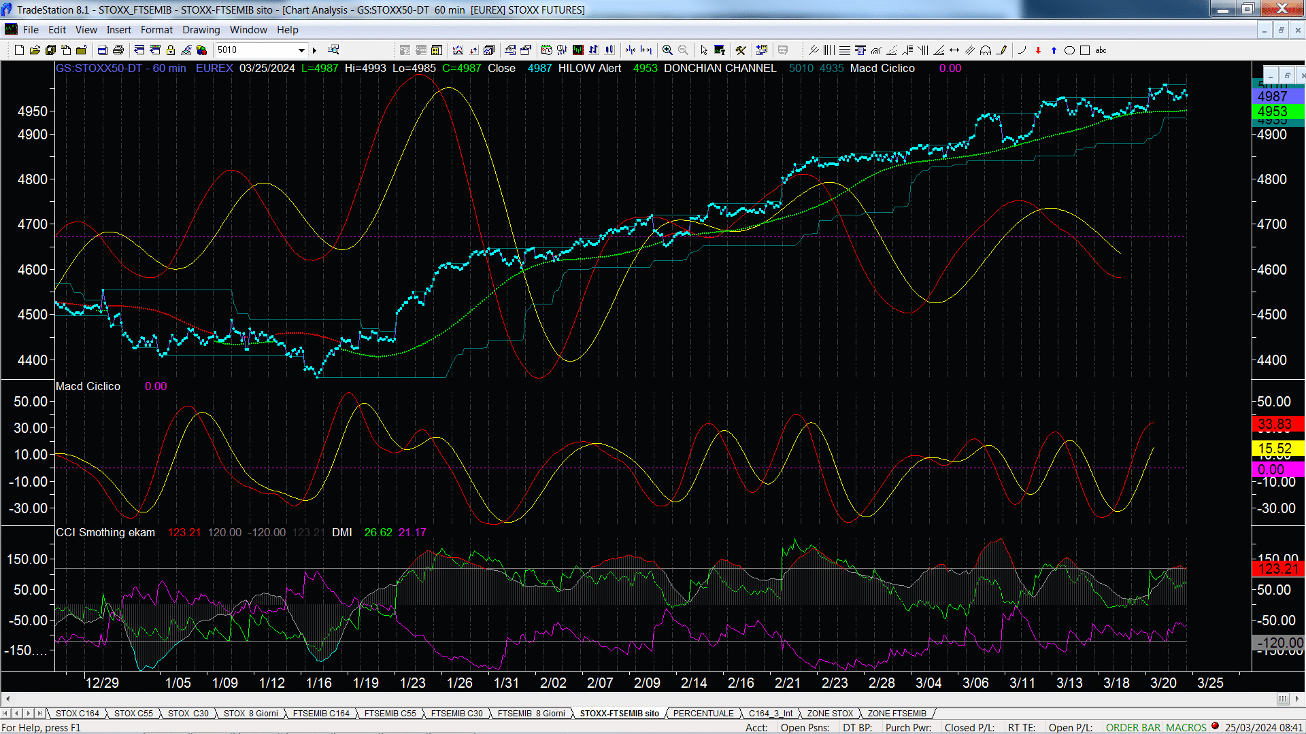Switch to the C164_3_Int tab

coord(771,714)
